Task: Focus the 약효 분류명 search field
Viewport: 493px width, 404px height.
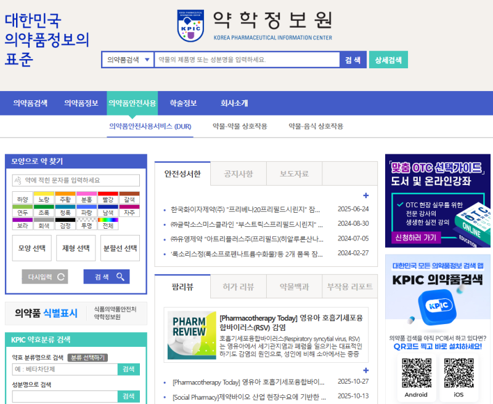Action: (x=65, y=370)
